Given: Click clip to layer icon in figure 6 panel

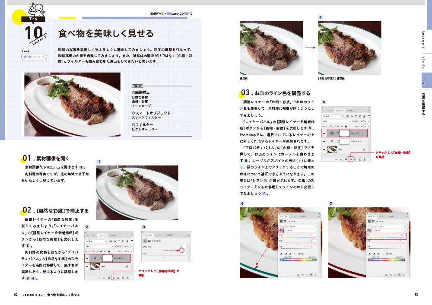Looking at the screenshot, I should pos(298,275).
